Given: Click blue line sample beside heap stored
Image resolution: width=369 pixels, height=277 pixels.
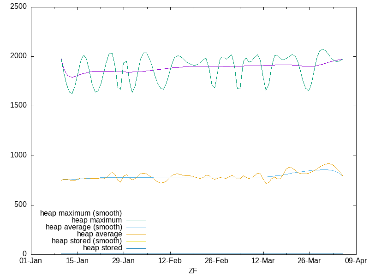Looking at the screenshot, I should tap(136, 248).
